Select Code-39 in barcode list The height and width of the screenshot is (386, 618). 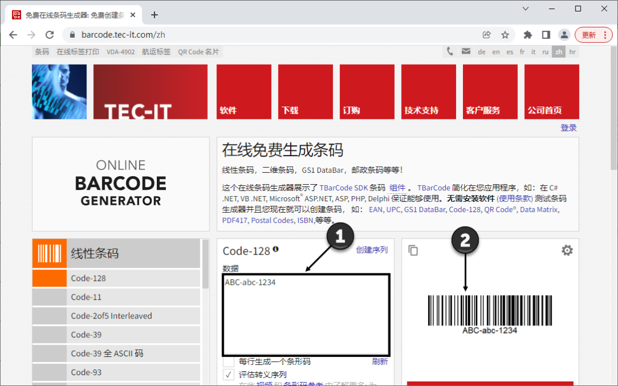[x=116, y=335]
